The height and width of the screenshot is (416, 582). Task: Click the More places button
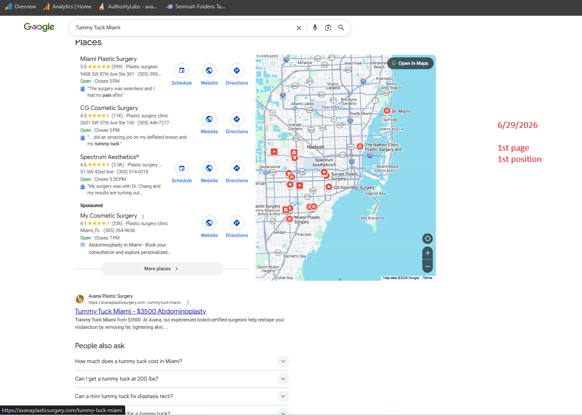(162, 269)
